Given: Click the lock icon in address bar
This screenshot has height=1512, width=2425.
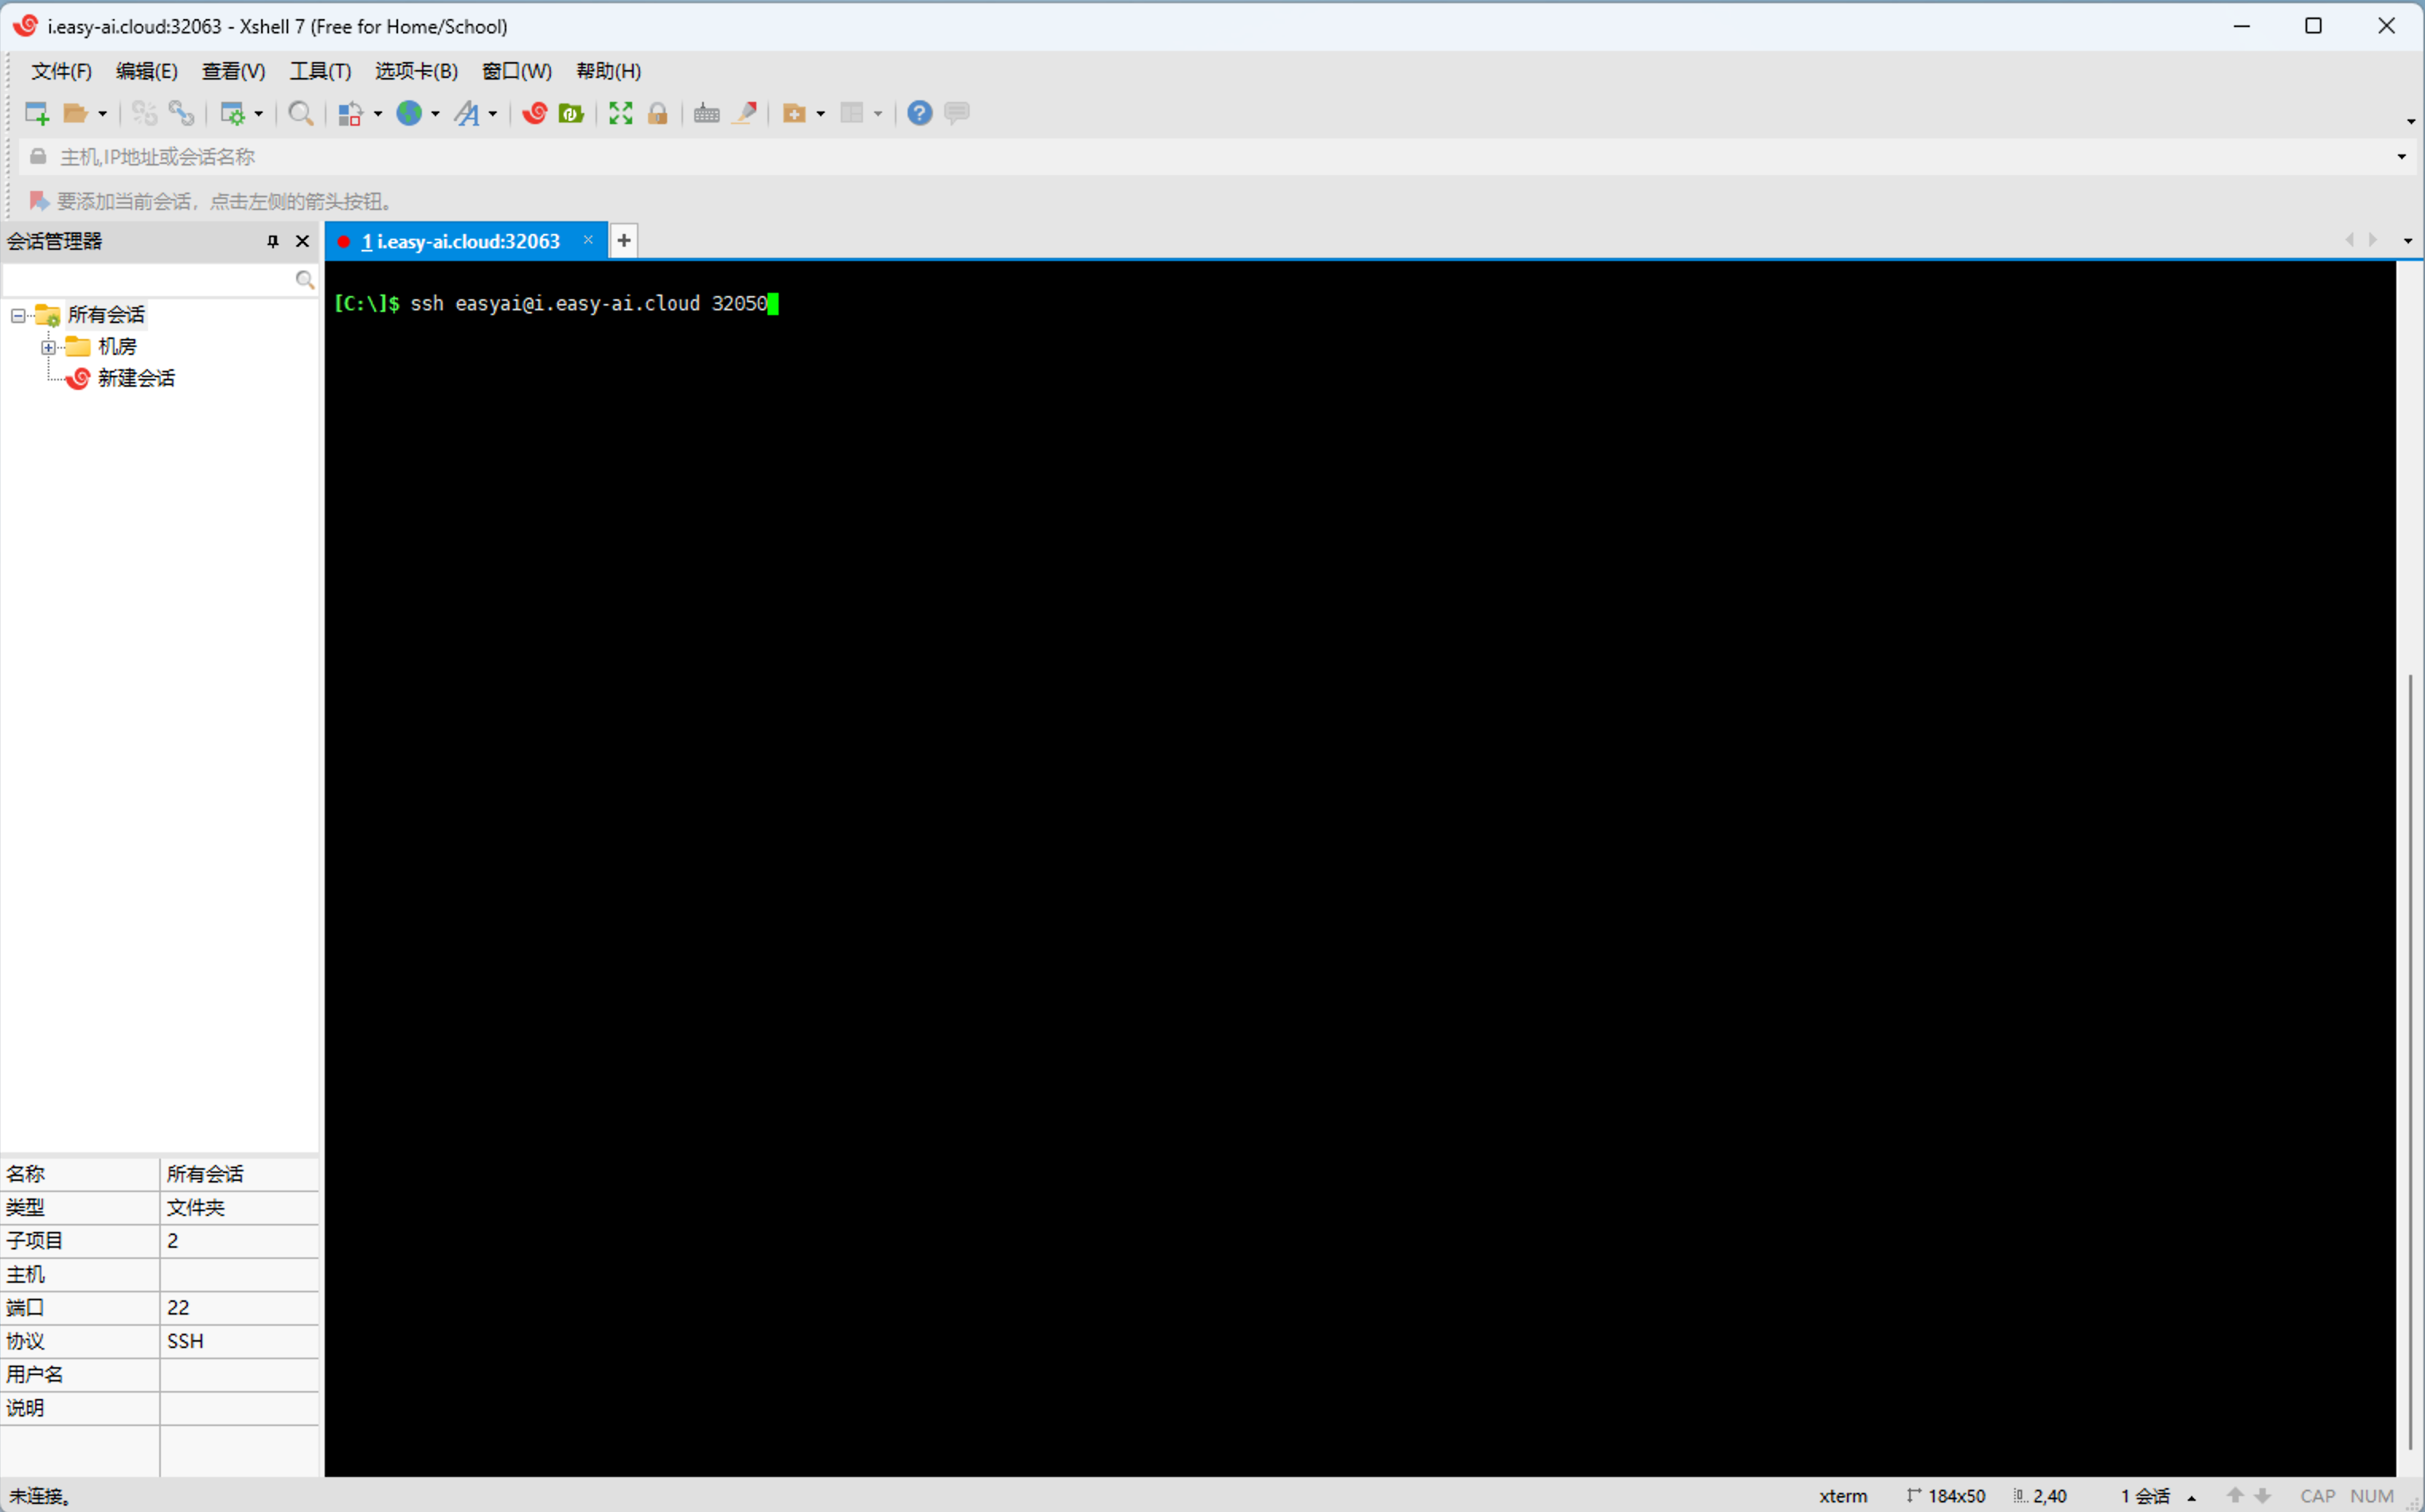Looking at the screenshot, I should (x=38, y=157).
